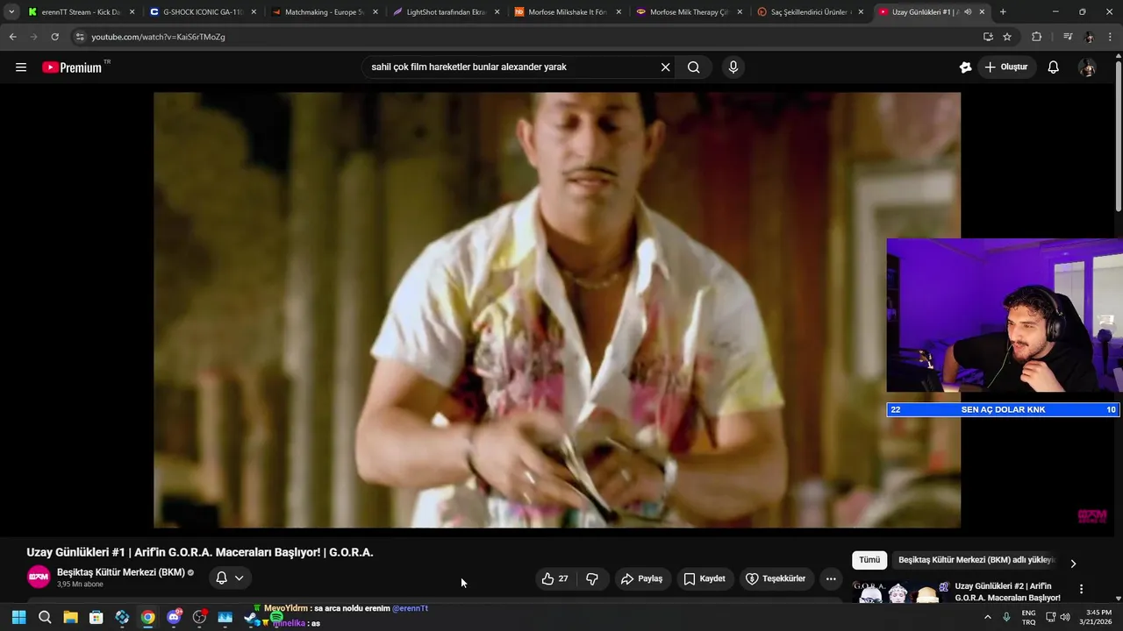The image size is (1123, 631).
Task: Select the Tümü filter chip
Action: click(869, 560)
